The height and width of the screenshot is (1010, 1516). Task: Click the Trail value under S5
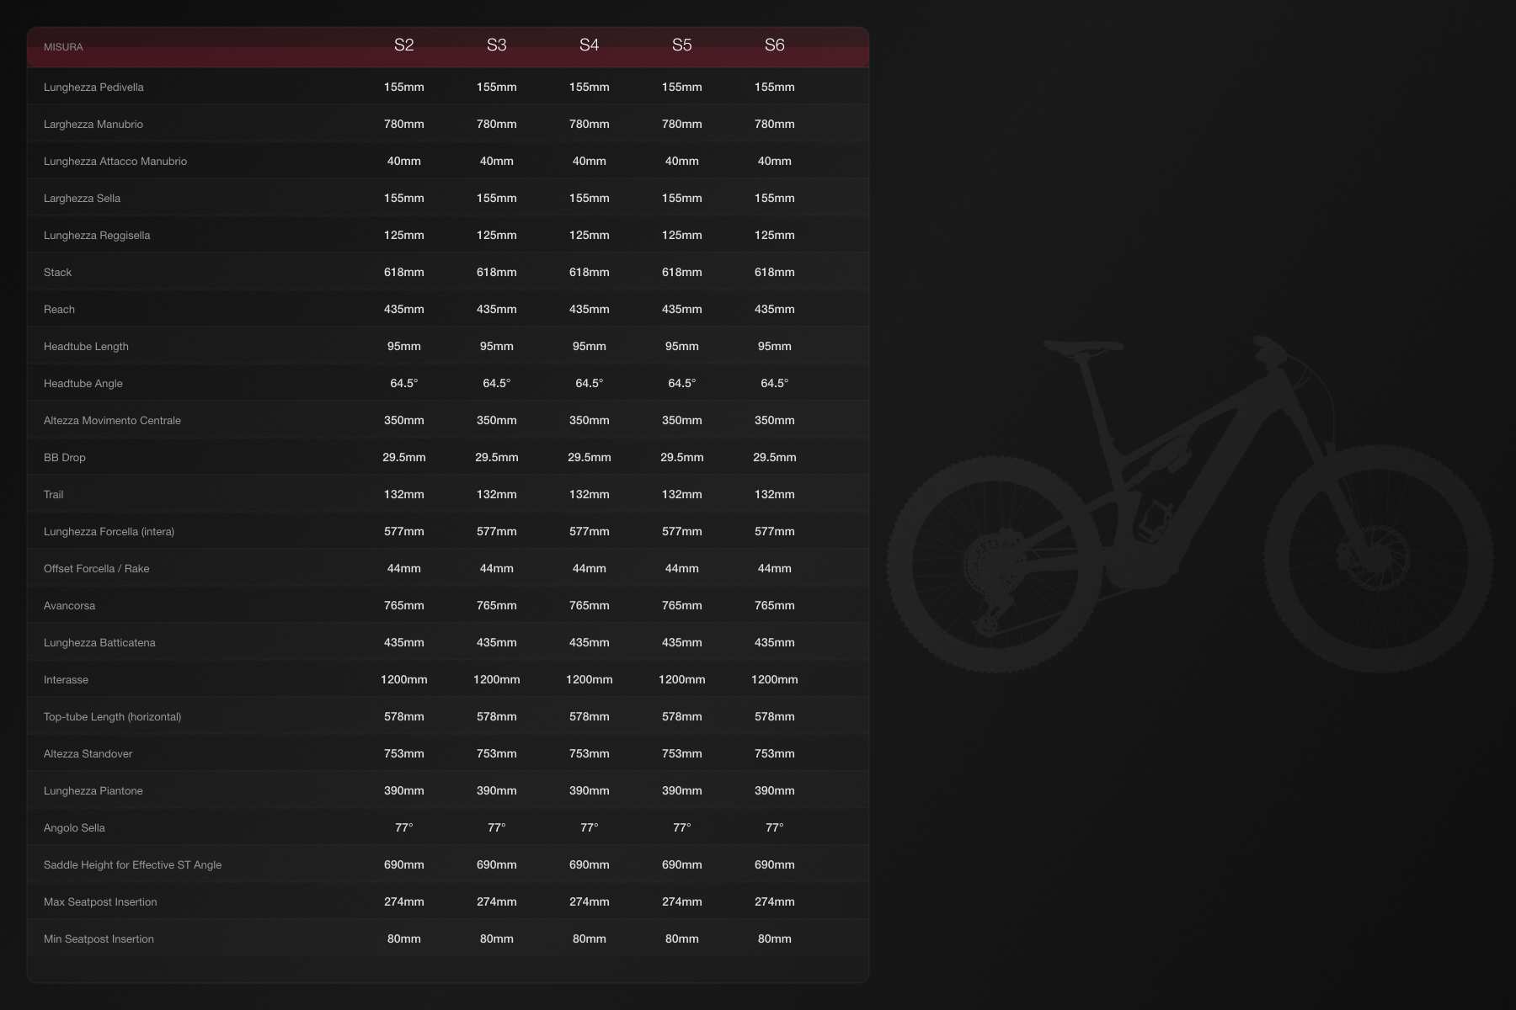pyautogui.click(x=681, y=495)
